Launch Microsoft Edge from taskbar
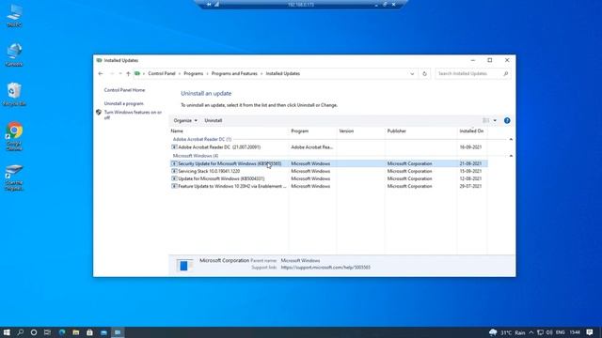This screenshot has width=602, height=338. pos(62,332)
